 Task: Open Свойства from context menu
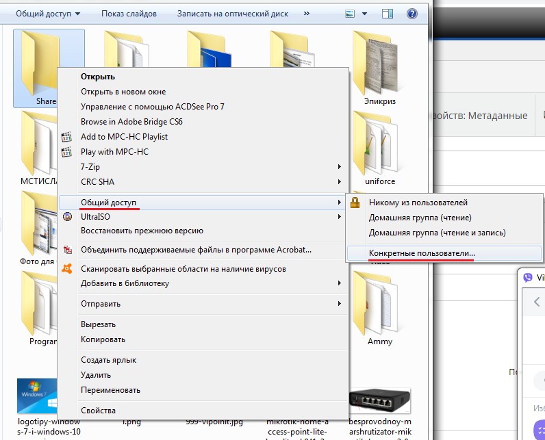[203, 411]
